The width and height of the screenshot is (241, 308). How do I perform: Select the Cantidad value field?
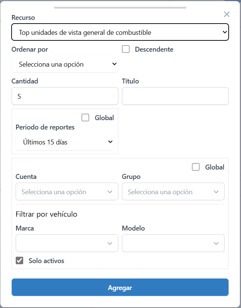pos(65,96)
